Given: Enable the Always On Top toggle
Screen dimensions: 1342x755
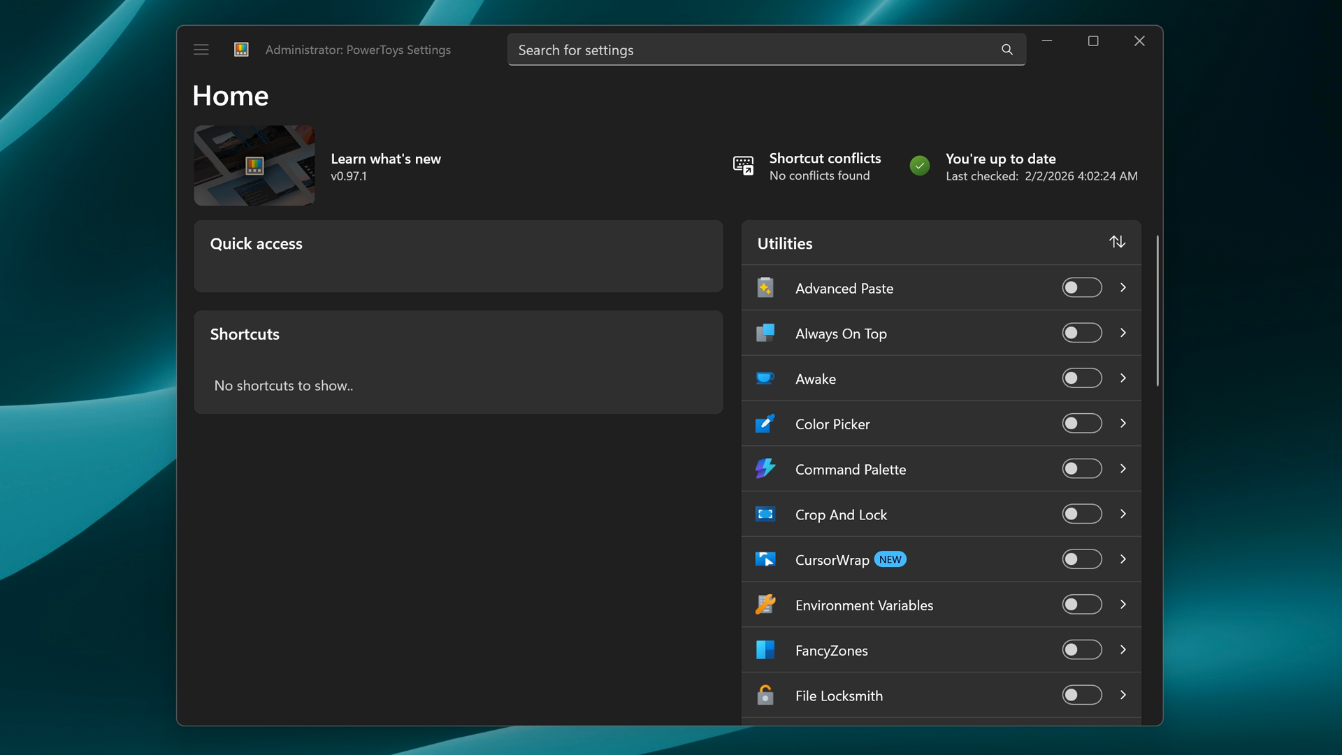Looking at the screenshot, I should click(1081, 333).
